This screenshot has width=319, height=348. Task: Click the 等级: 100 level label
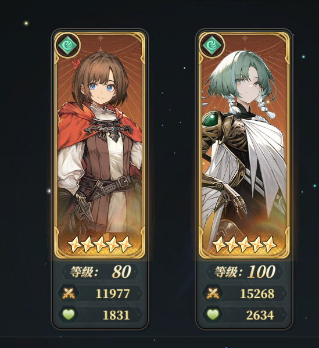point(245,272)
